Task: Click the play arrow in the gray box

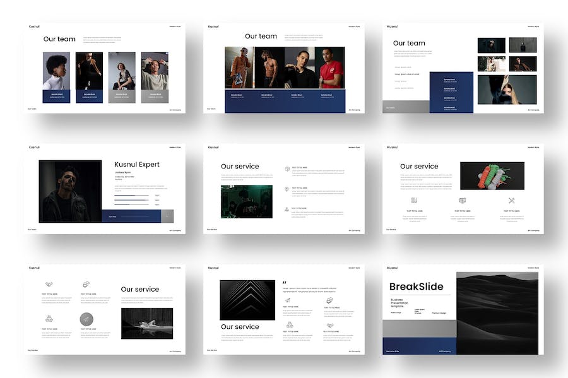Action: [167, 216]
